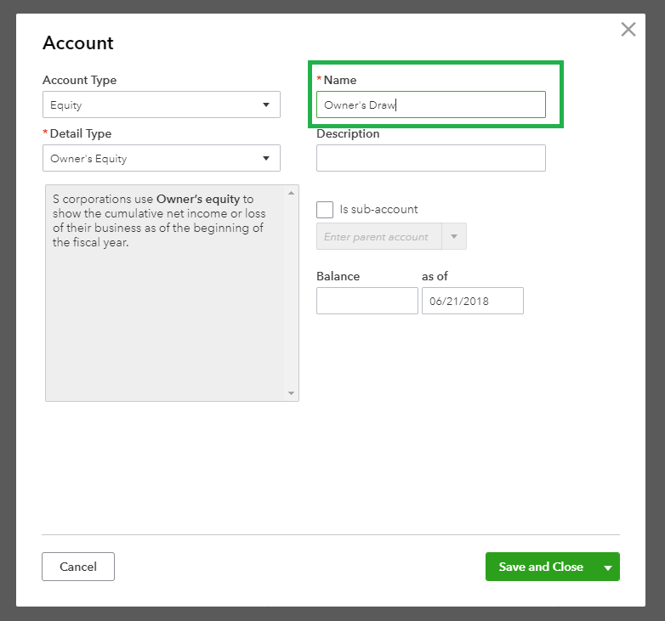Focus the Description text field
Viewport: 665px width, 621px height.
pos(430,158)
